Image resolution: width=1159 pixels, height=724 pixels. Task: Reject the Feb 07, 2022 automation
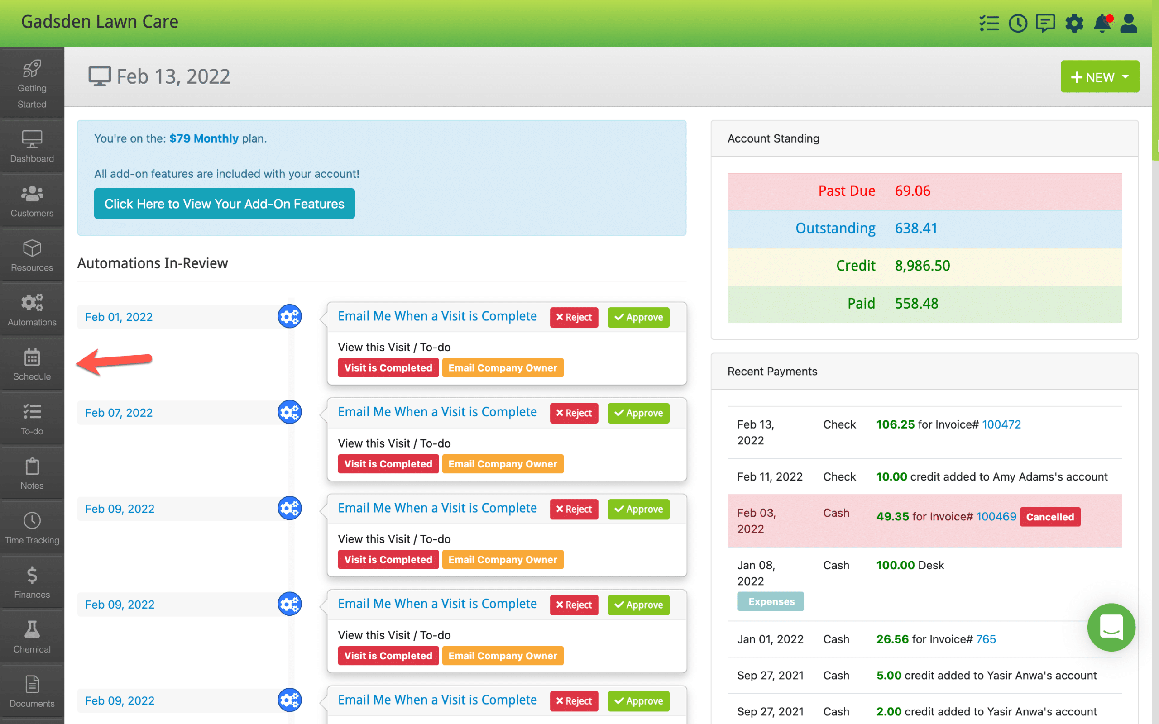pyautogui.click(x=574, y=413)
